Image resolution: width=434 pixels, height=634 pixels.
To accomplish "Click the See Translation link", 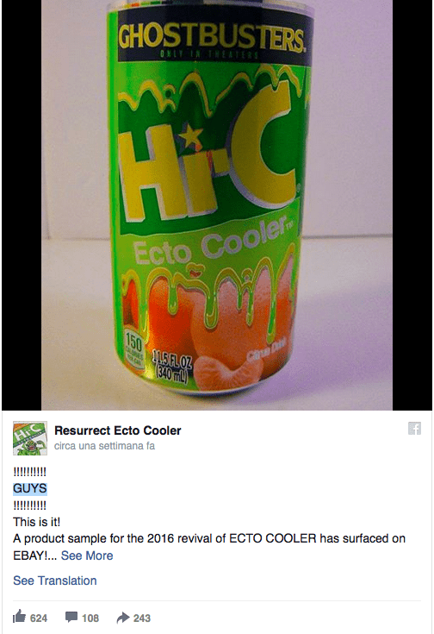I will pyautogui.click(x=55, y=581).
